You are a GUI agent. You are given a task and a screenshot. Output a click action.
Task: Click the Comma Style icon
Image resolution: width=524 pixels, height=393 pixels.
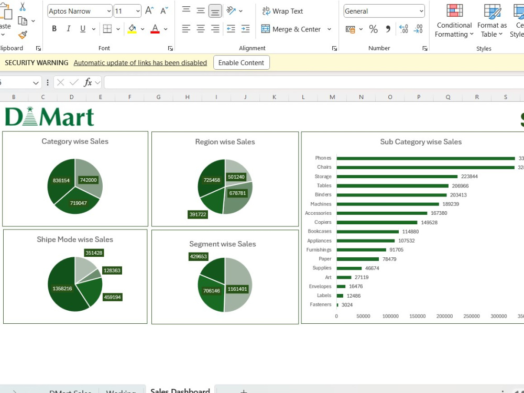click(x=388, y=29)
